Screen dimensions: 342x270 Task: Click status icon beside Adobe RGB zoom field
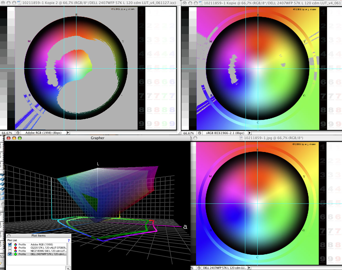[18, 133]
